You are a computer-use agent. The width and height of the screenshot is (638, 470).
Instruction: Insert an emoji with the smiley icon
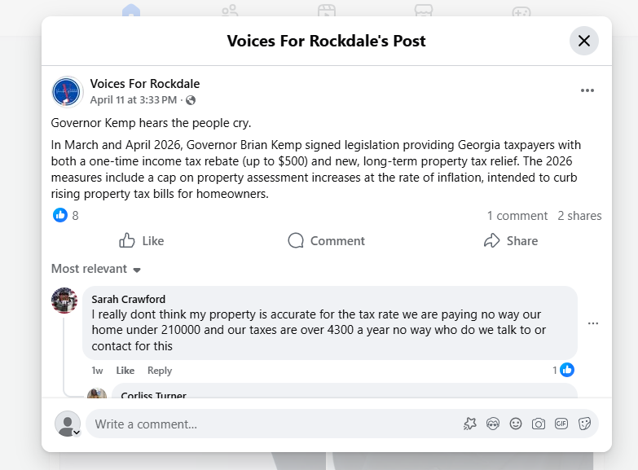[516, 424]
